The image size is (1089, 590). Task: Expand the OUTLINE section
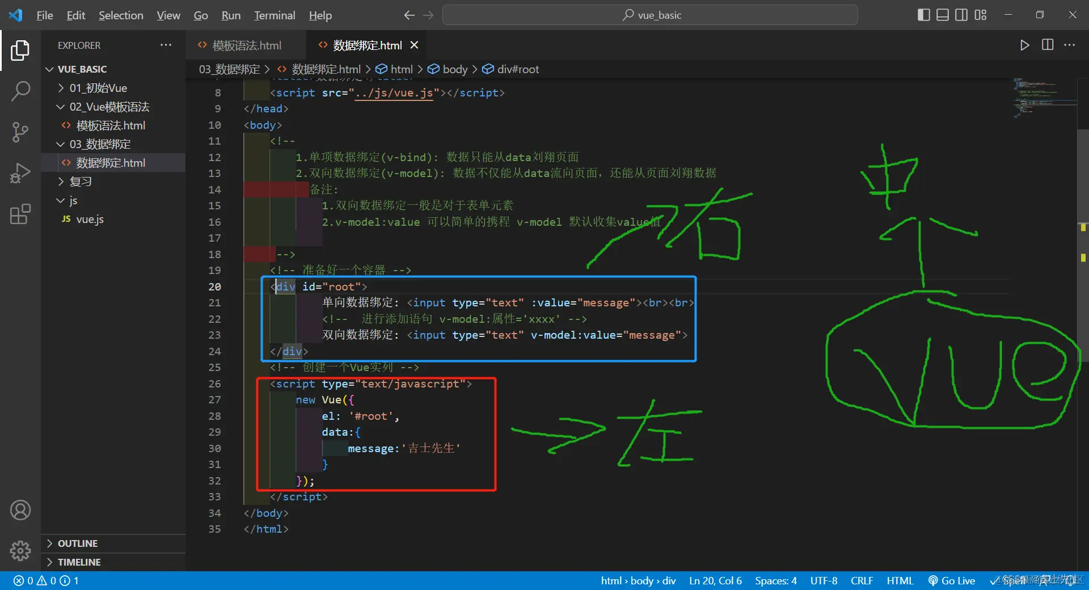pyautogui.click(x=113, y=543)
